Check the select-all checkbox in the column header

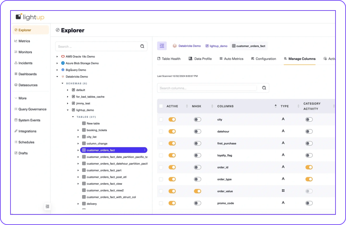pyautogui.click(x=161, y=106)
